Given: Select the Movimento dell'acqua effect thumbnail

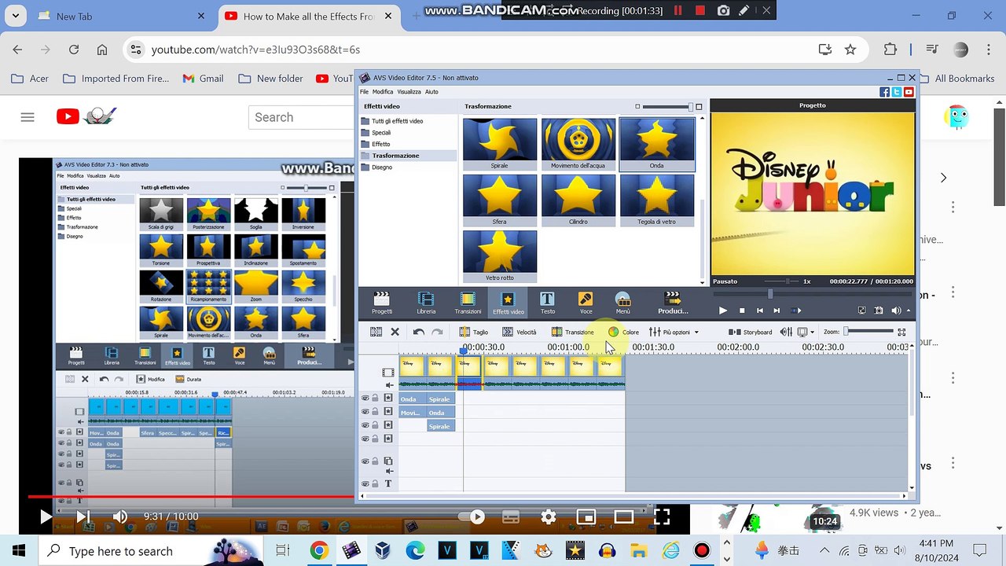Looking at the screenshot, I should tap(578, 144).
